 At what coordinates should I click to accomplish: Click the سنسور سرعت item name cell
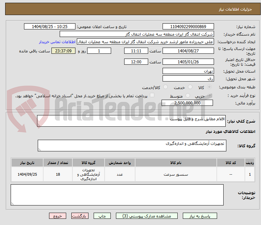176,174
